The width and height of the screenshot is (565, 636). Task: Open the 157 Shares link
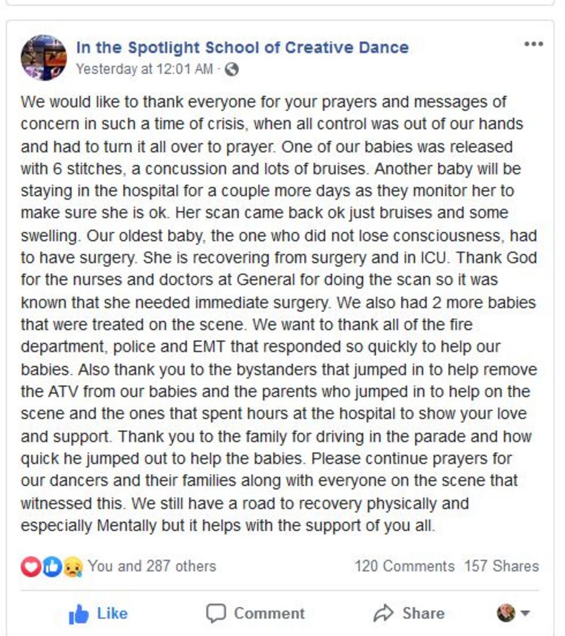pyautogui.click(x=502, y=566)
